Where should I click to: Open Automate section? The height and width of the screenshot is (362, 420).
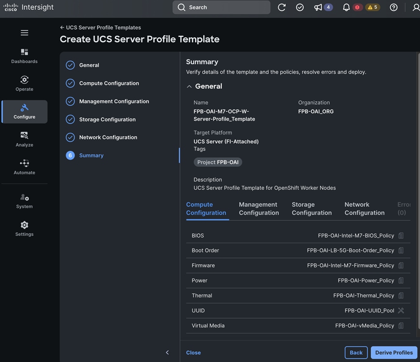click(x=24, y=167)
